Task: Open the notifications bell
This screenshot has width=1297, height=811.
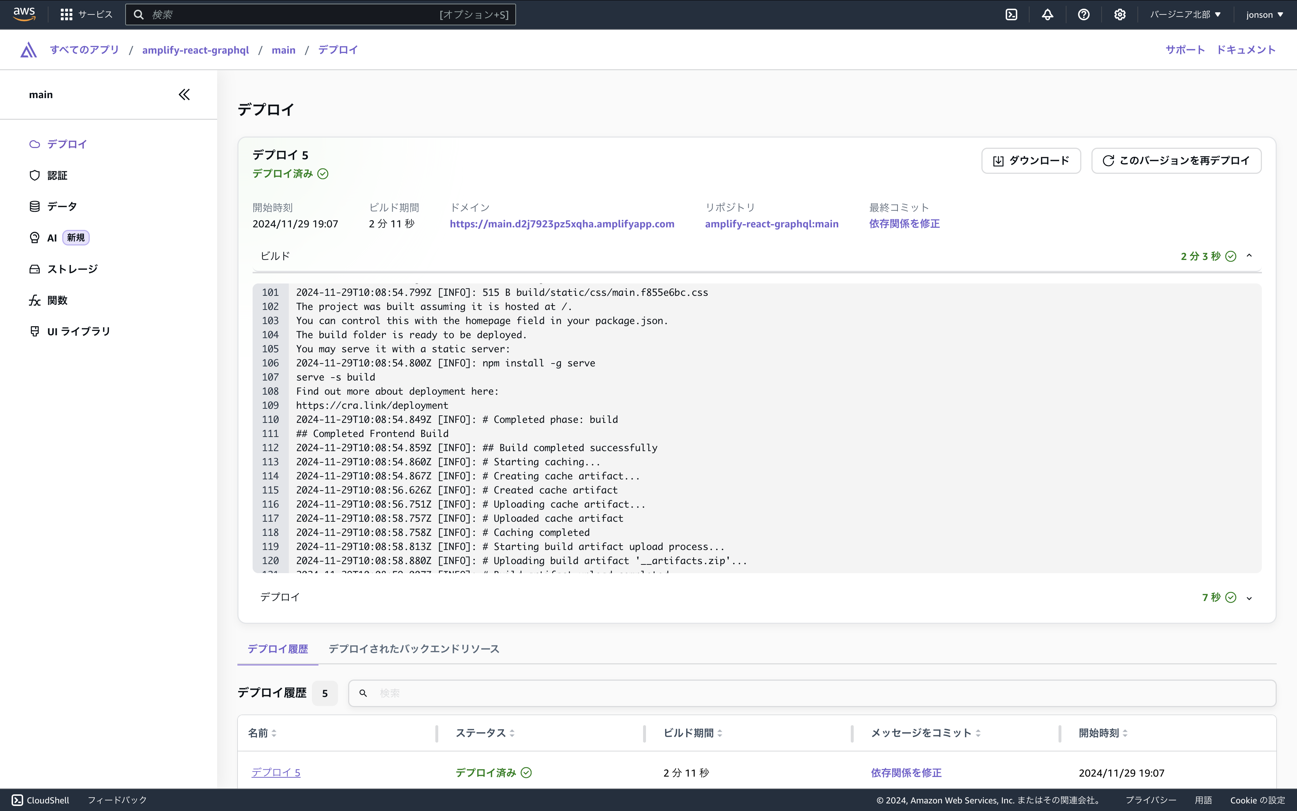Action: 1048,14
